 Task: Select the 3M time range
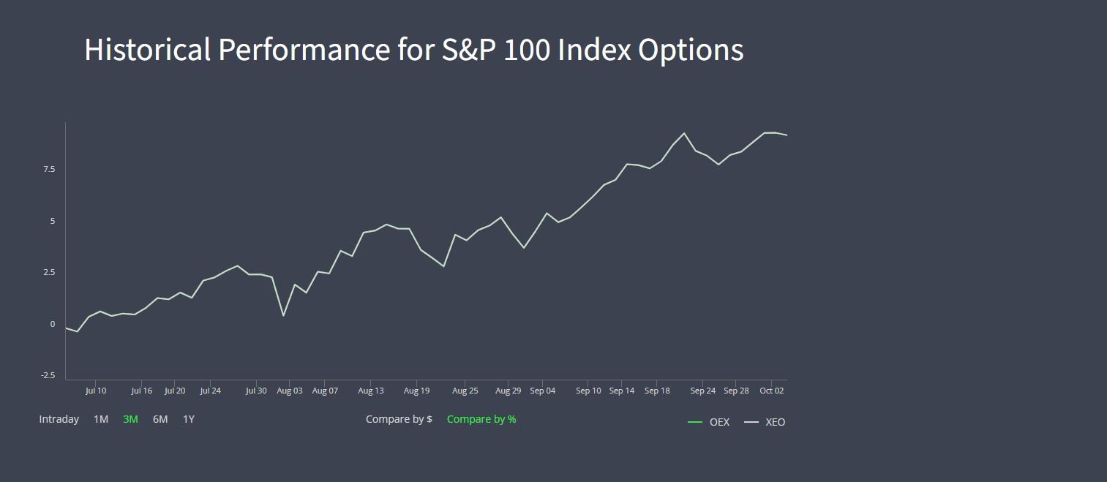pyautogui.click(x=130, y=419)
